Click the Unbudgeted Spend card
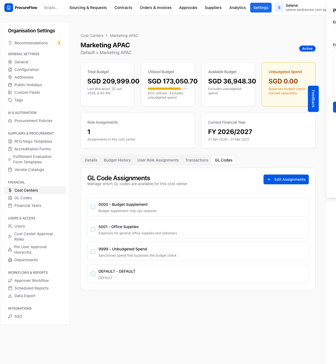 pyautogui.click(x=288, y=84)
